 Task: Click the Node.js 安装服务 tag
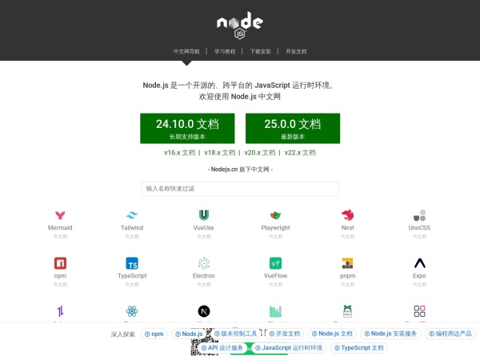390,334
